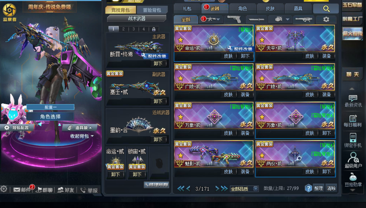Open the gear filter settings icon
The width and height of the screenshot is (366, 208).
(x=326, y=19)
